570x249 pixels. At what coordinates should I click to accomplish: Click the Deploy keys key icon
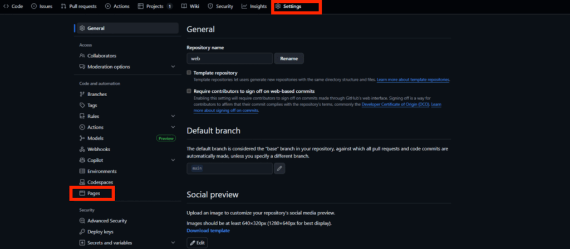(x=82, y=232)
